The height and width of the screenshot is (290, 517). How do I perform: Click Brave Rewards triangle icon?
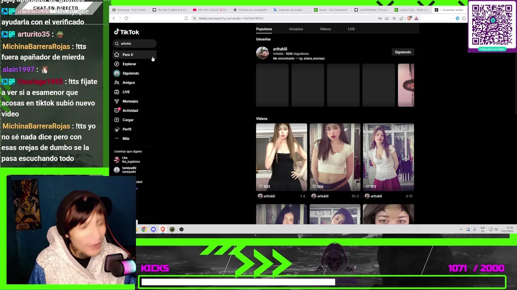(416, 18)
